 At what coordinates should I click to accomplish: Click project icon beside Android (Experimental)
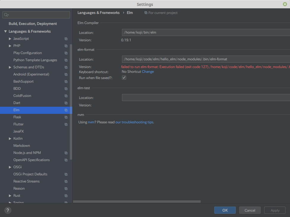pyautogui.click(x=66, y=74)
